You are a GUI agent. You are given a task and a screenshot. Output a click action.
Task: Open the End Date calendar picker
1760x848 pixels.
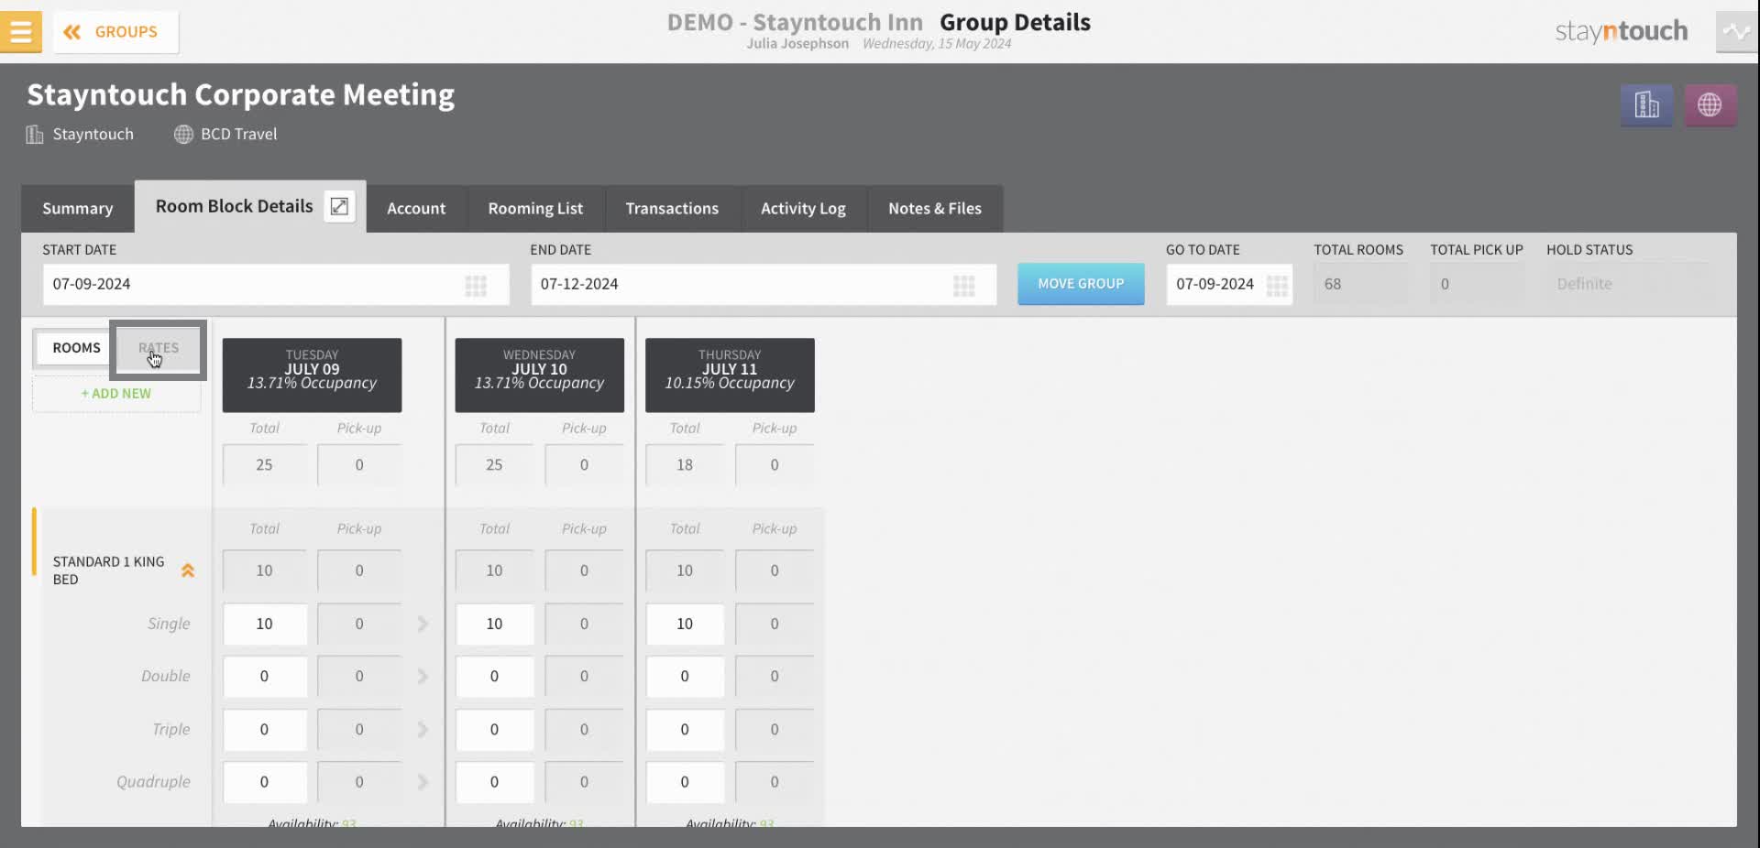(963, 286)
